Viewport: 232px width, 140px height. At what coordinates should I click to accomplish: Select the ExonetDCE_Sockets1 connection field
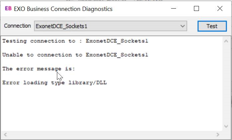click(106, 26)
